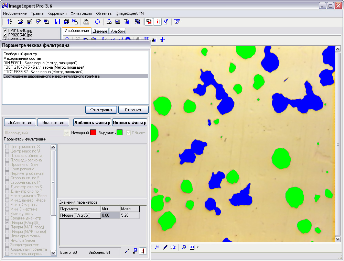This screenshot has width=344, height=261.
Task: Click the Print icon in toolbar
Action: [86, 22]
